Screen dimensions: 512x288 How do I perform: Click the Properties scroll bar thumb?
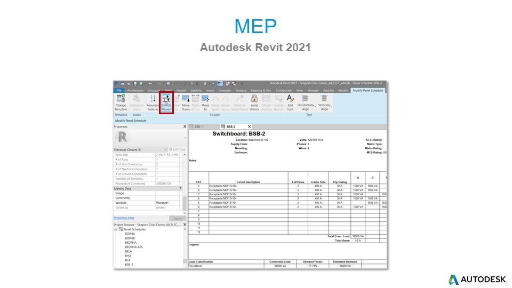(185, 203)
